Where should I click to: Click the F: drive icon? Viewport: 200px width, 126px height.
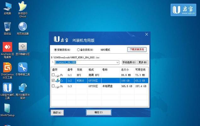point(57,75)
